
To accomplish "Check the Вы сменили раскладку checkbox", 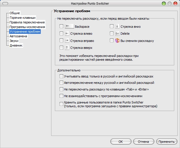I will [112, 40].
